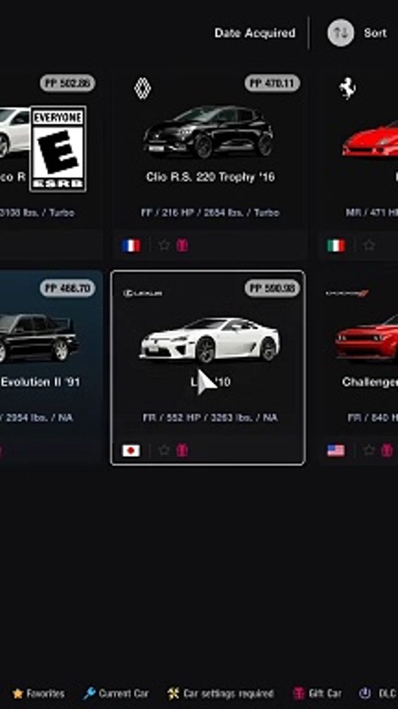Click the gift icon on Lexus card

click(182, 450)
